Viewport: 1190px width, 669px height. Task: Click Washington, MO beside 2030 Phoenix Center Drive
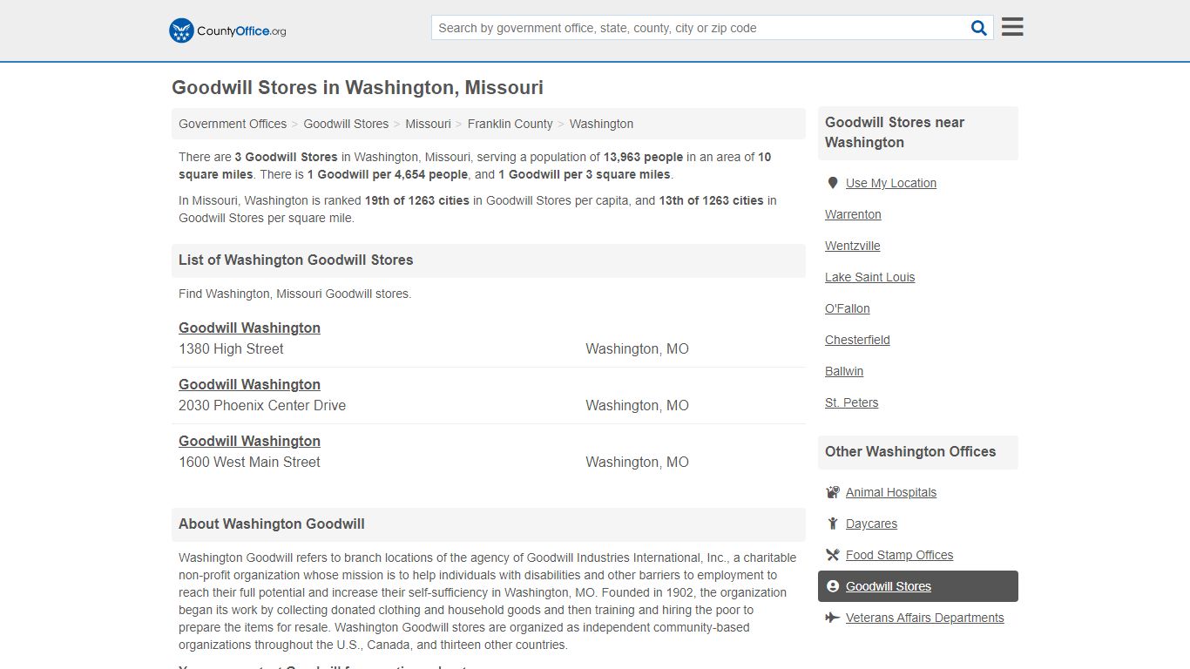point(637,405)
